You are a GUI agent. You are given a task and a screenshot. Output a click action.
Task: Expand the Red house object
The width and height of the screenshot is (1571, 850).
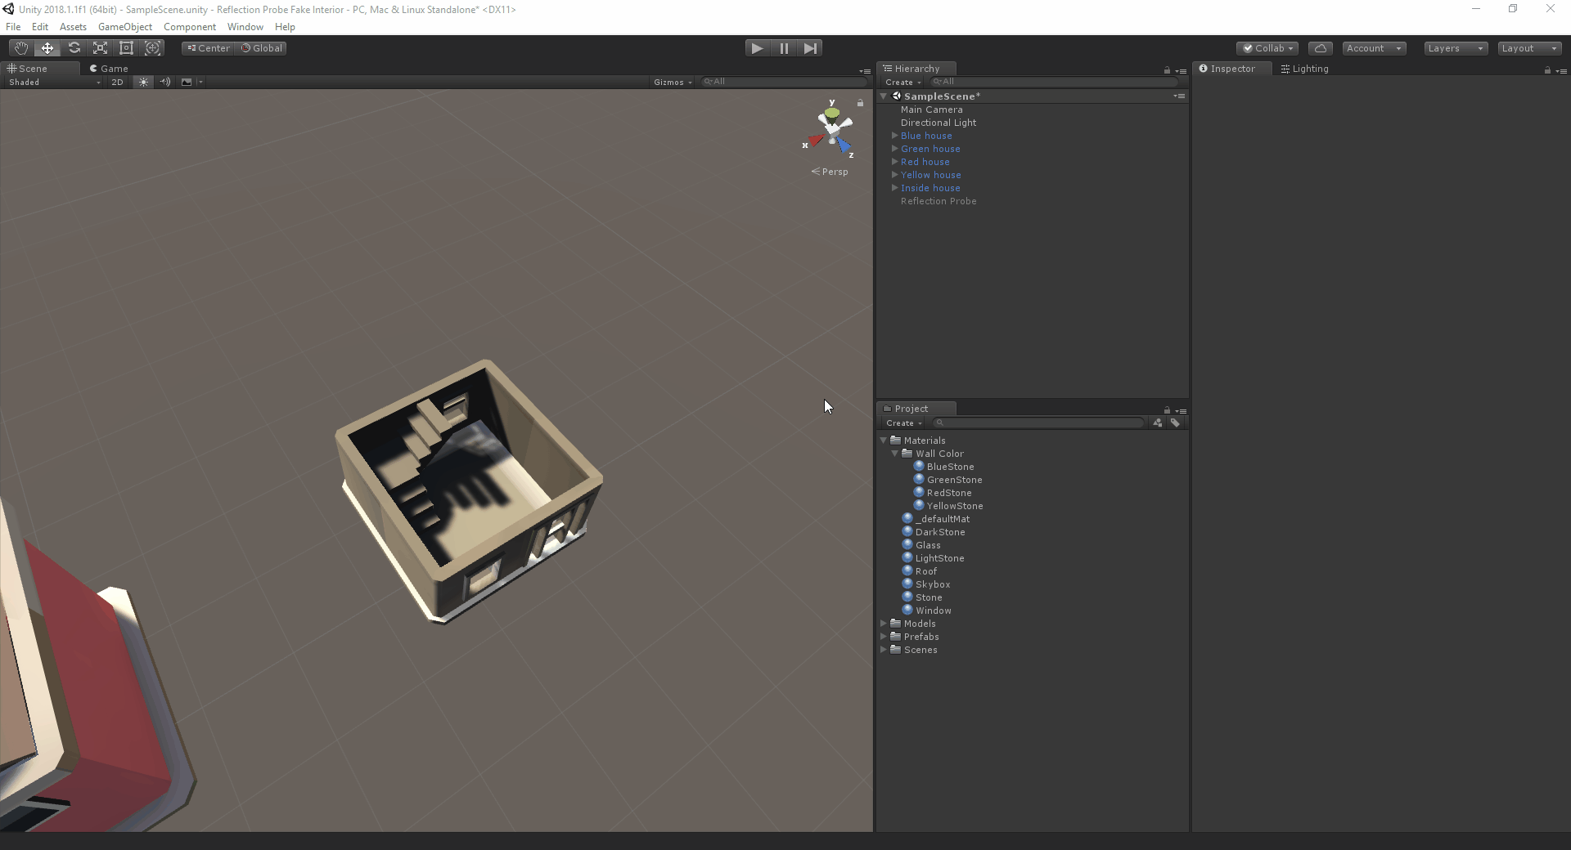coord(894,162)
